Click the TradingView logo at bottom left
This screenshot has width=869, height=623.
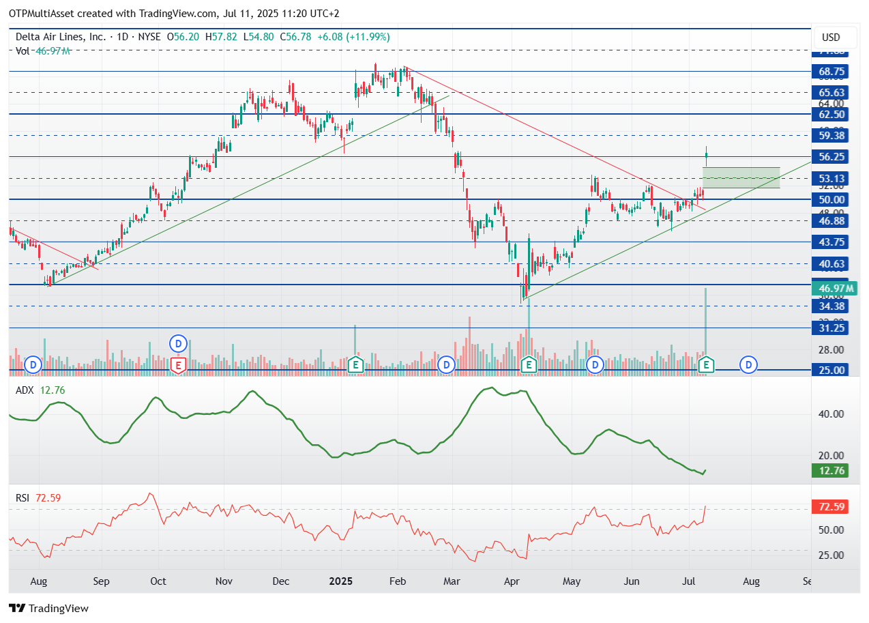click(x=48, y=608)
